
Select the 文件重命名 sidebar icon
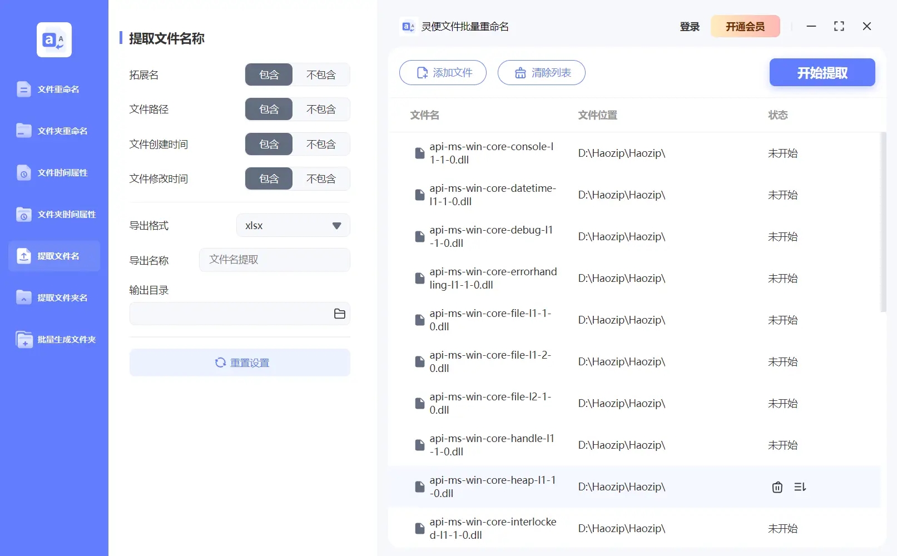pyautogui.click(x=54, y=89)
